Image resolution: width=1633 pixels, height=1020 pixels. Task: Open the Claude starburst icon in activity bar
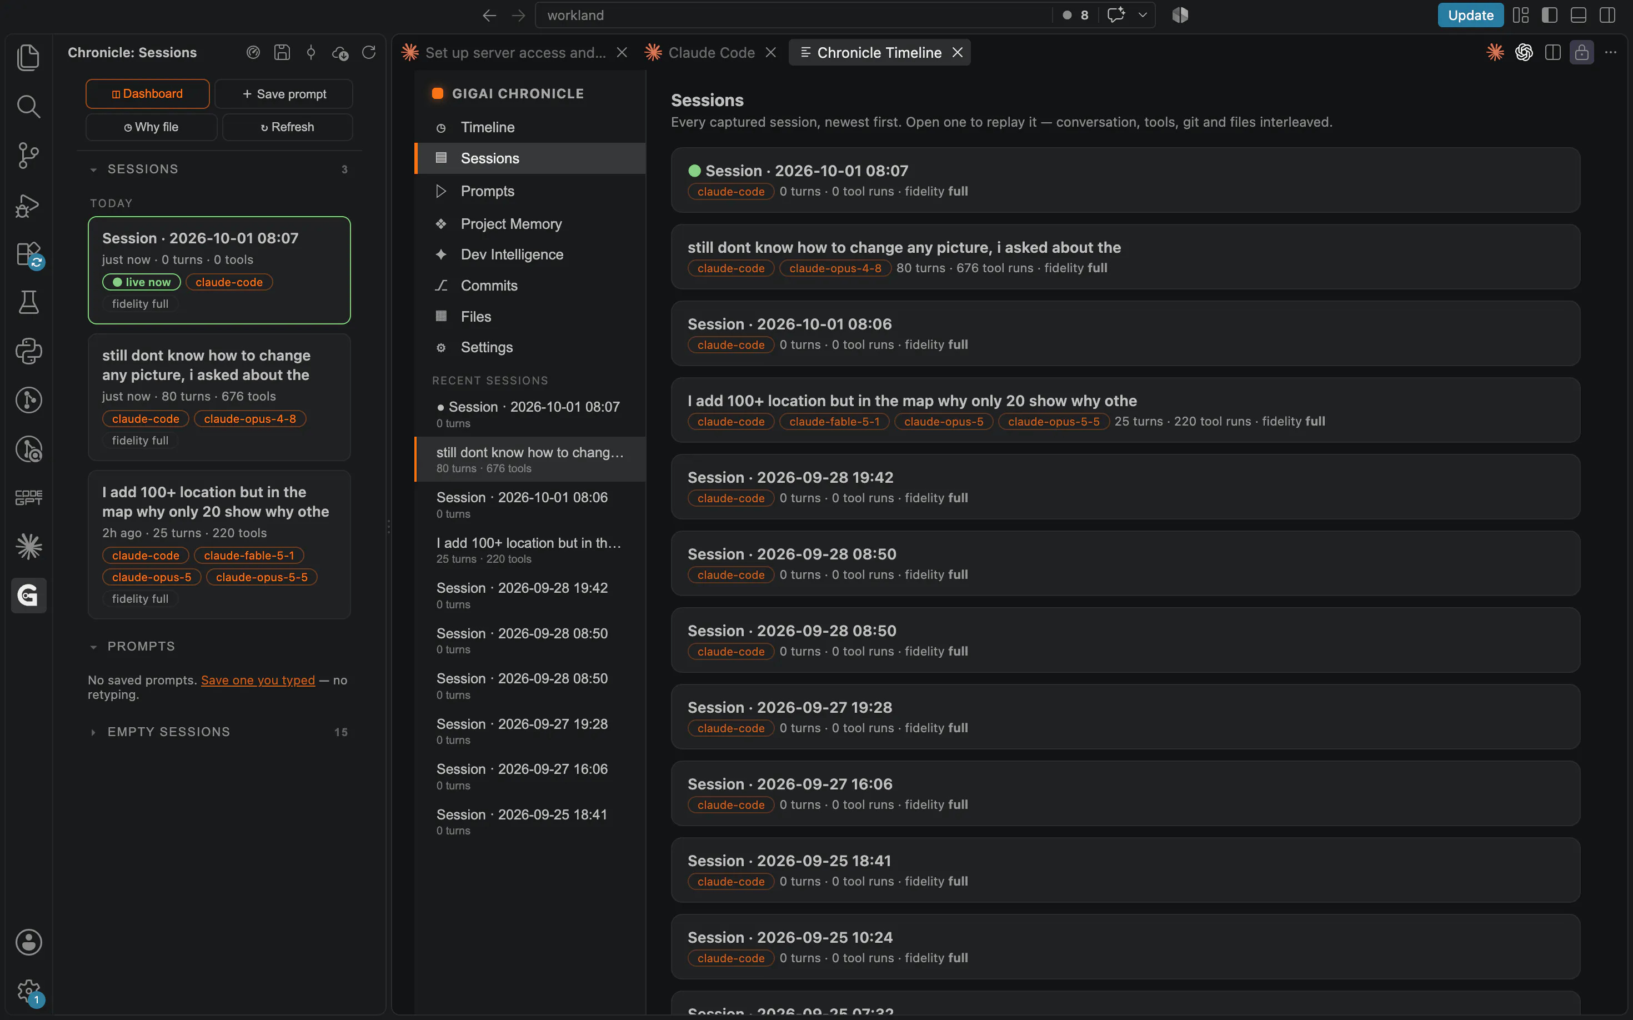click(28, 547)
